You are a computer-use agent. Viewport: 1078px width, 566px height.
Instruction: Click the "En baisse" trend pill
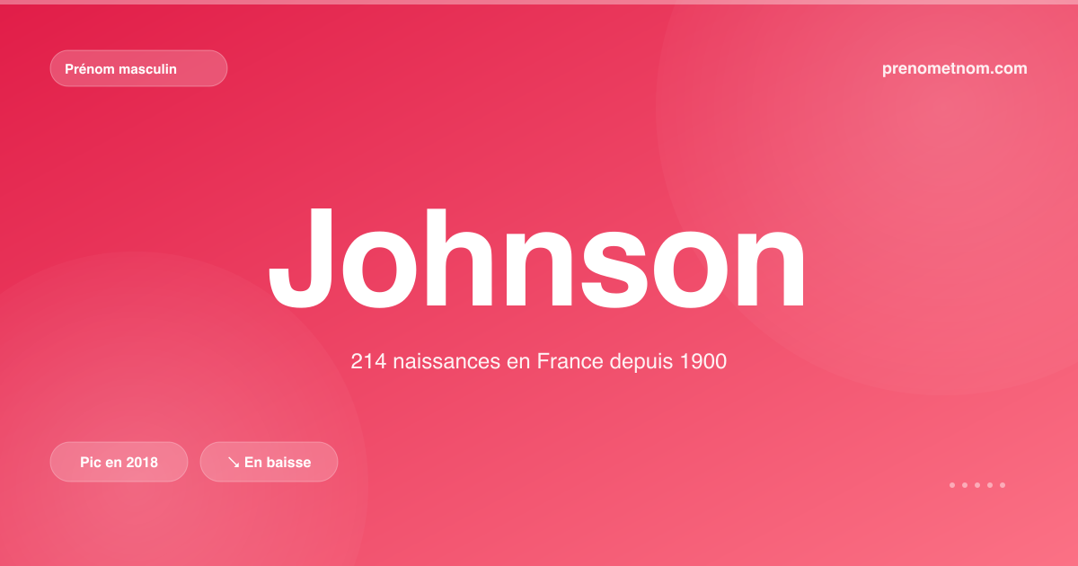(269, 462)
